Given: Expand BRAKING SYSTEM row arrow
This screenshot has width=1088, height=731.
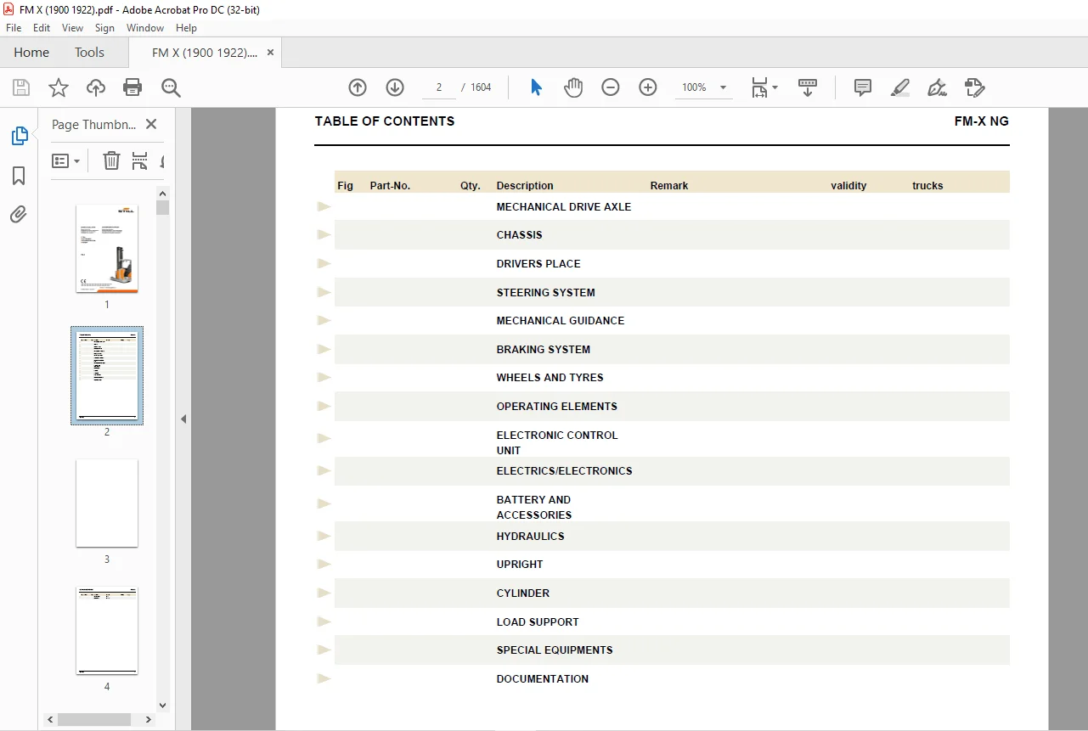Looking at the screenshot, I should click(x=324, y=349).
